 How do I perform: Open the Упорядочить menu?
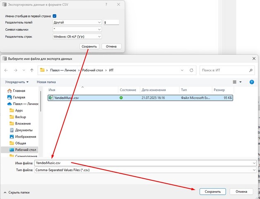pos(17,82)
